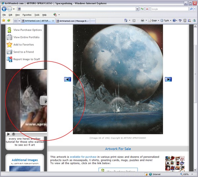Click View Entire Portfolio link
198x177 pixels.
[x=26, y=37]
